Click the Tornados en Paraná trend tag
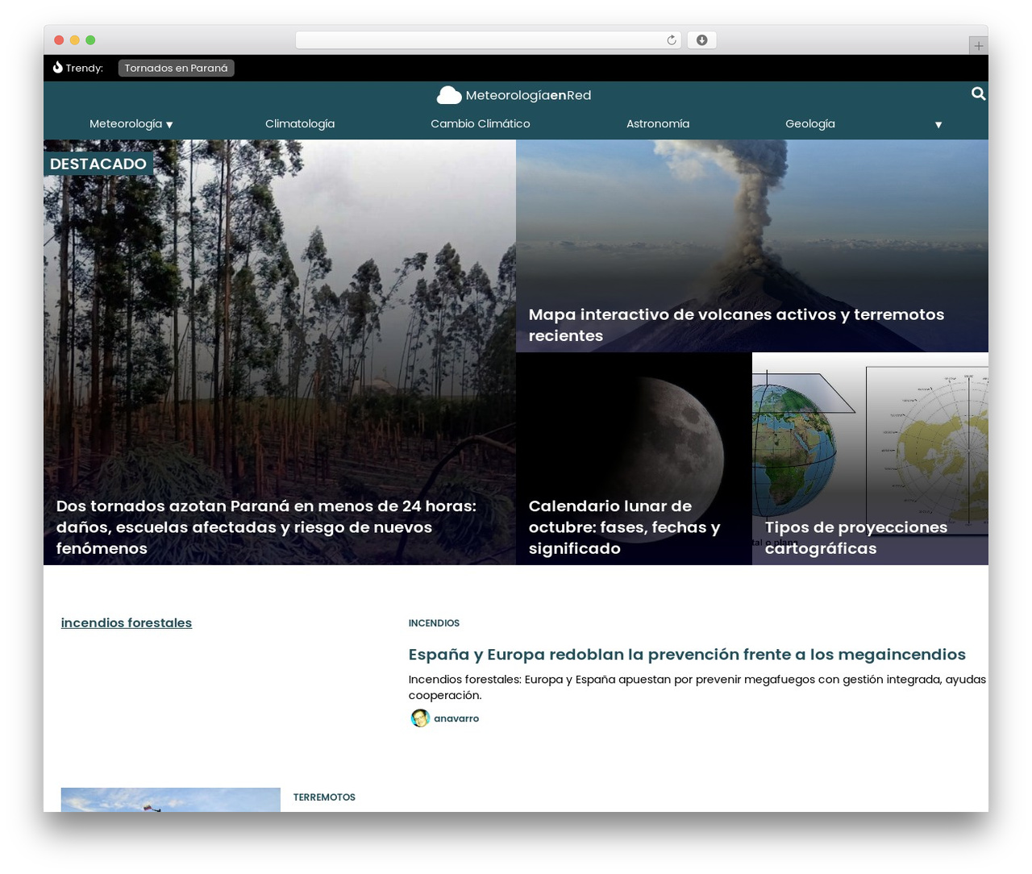This screenshot has width=1032, height=874. pyautogui.click(x=177, y=68)
